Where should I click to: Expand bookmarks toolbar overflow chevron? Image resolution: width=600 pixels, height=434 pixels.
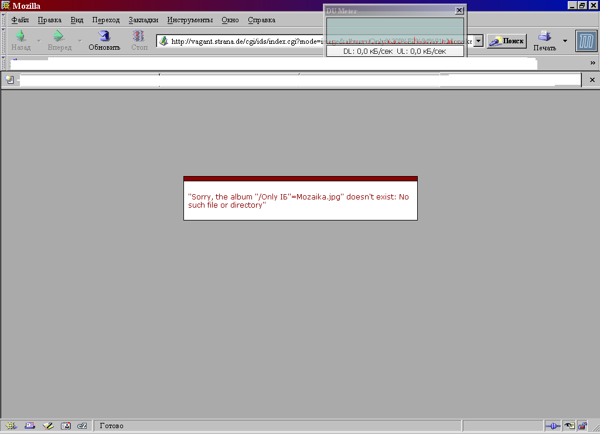coord(592,63)
